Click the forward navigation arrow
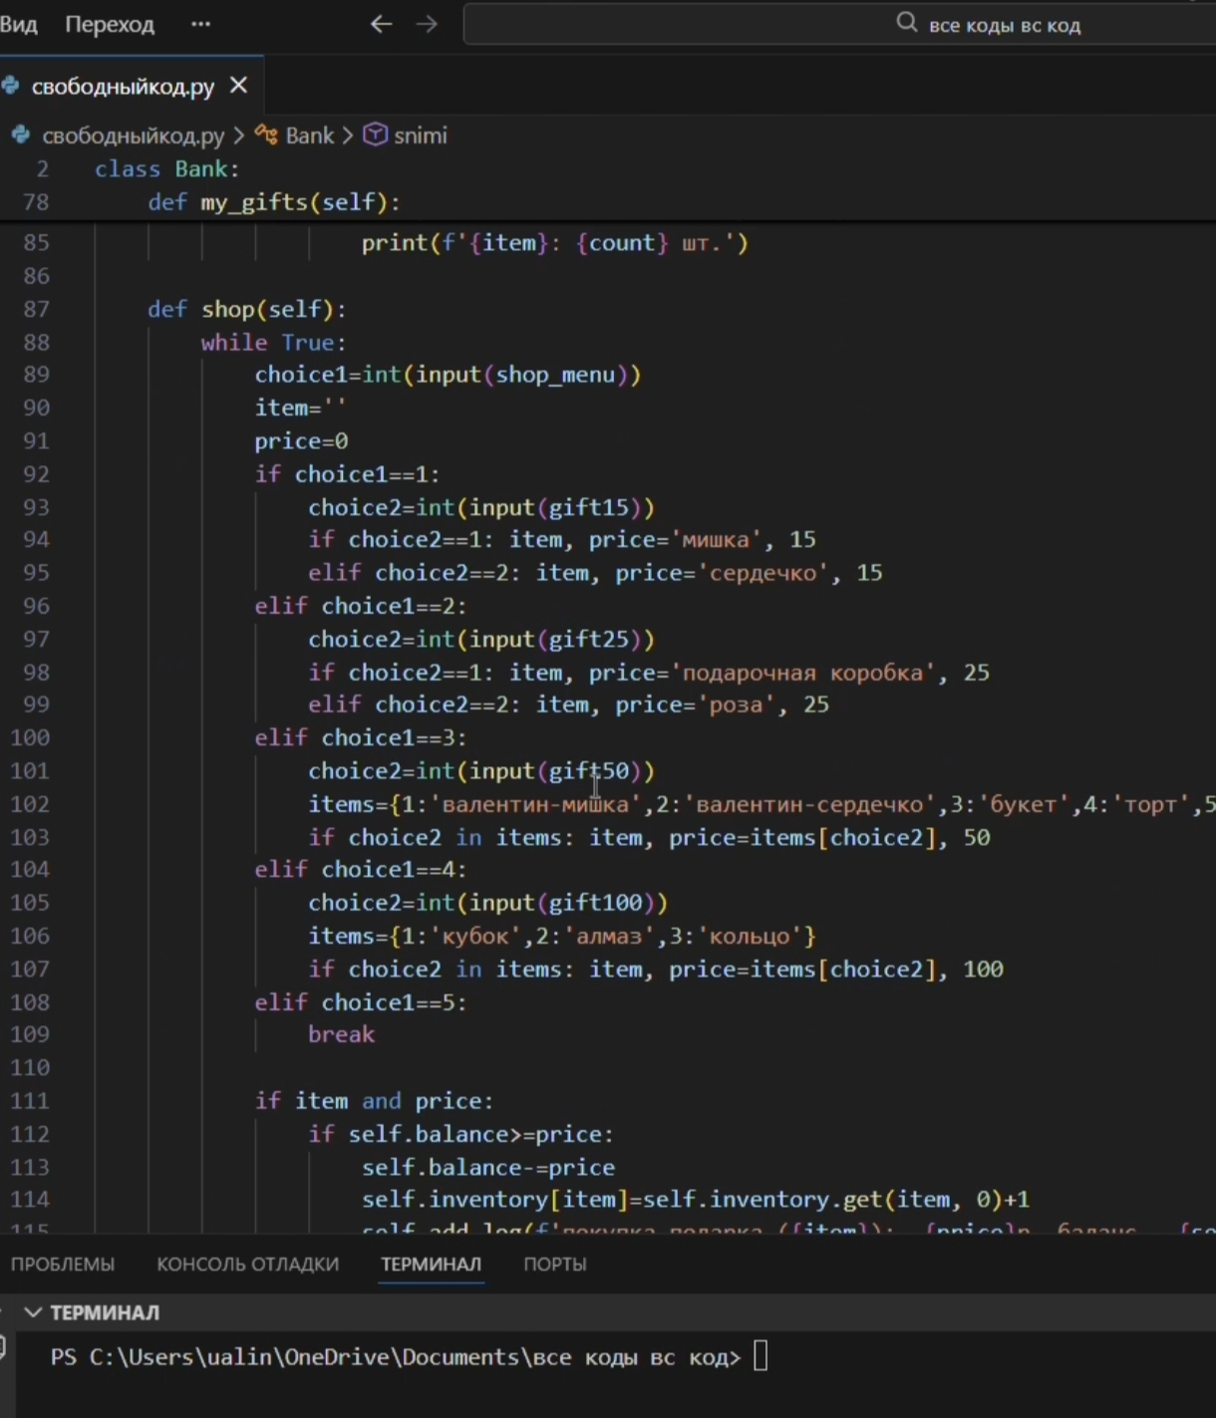This screenshot has width=1216, height=1418. [427, 24]
